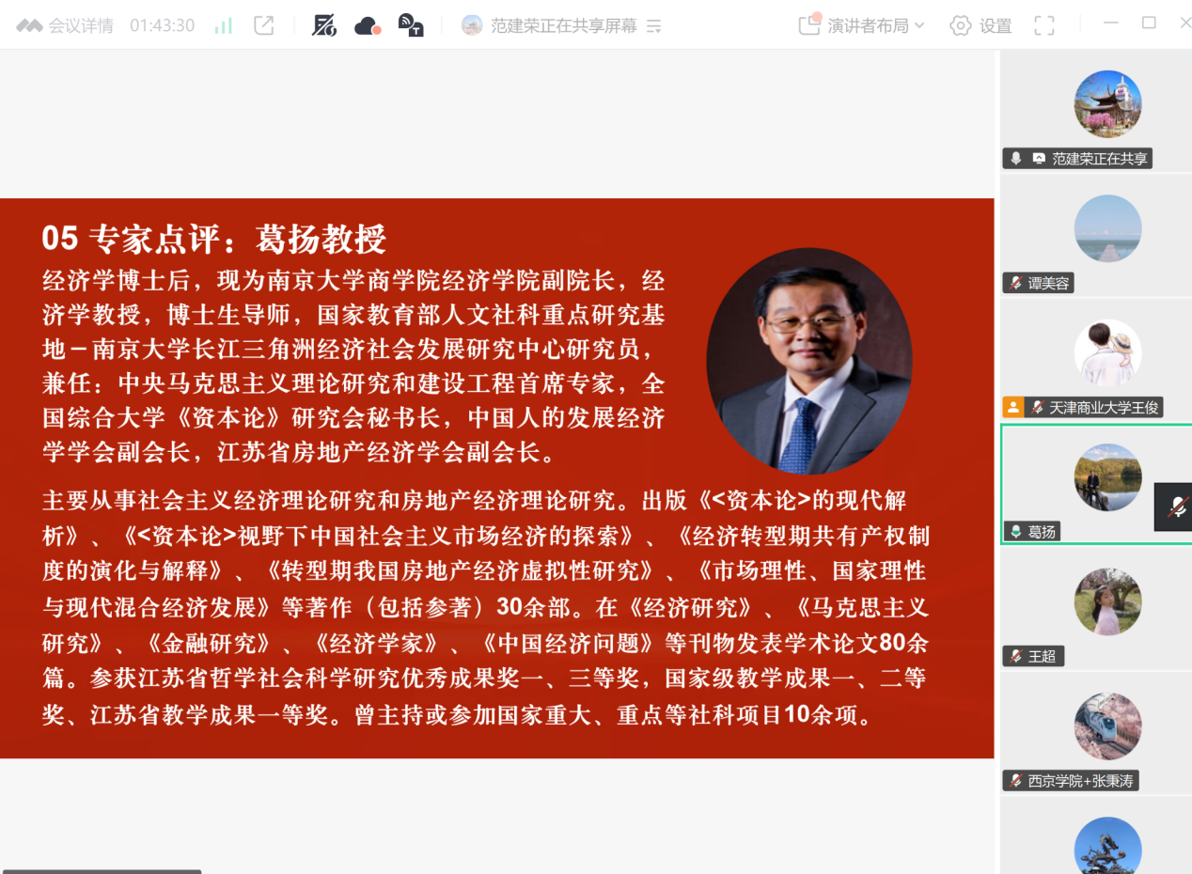The width and height of the screenshot is (1192, 874).
Task: Select 西京学院+张秉涛 participant avatar
Action: [1107, 726]
